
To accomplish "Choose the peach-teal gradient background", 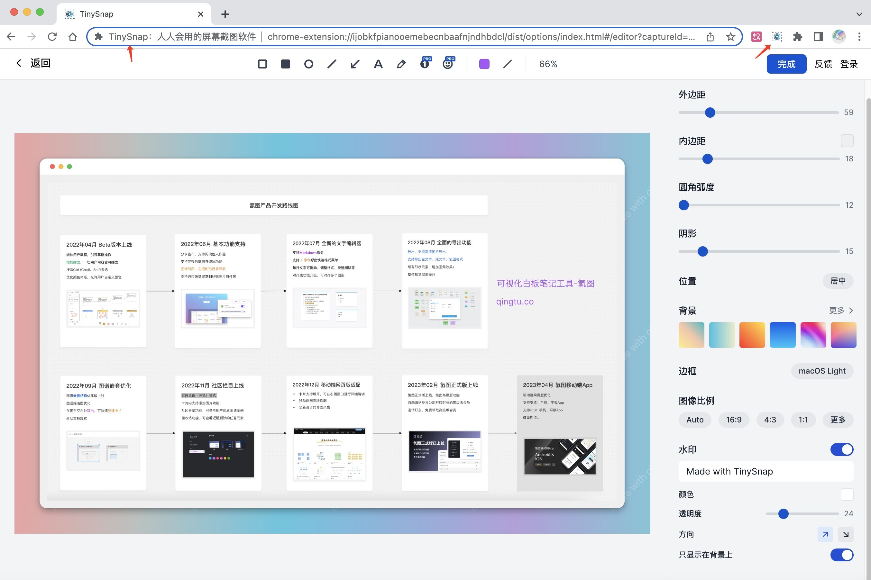I will 691,335.
